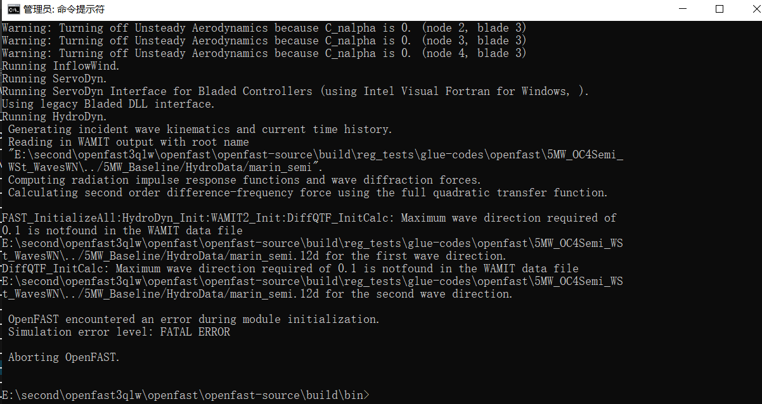Click the minimize icon on the window
This screenshot has height=404, width=762.
(683, 9)
